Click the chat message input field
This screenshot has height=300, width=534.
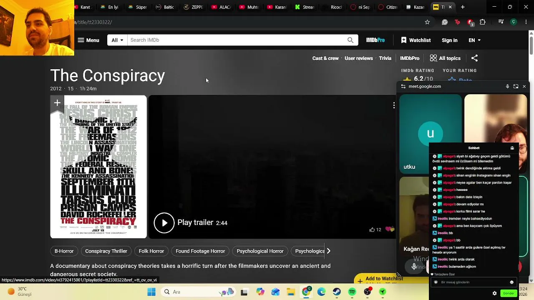(x=474, y=282)
